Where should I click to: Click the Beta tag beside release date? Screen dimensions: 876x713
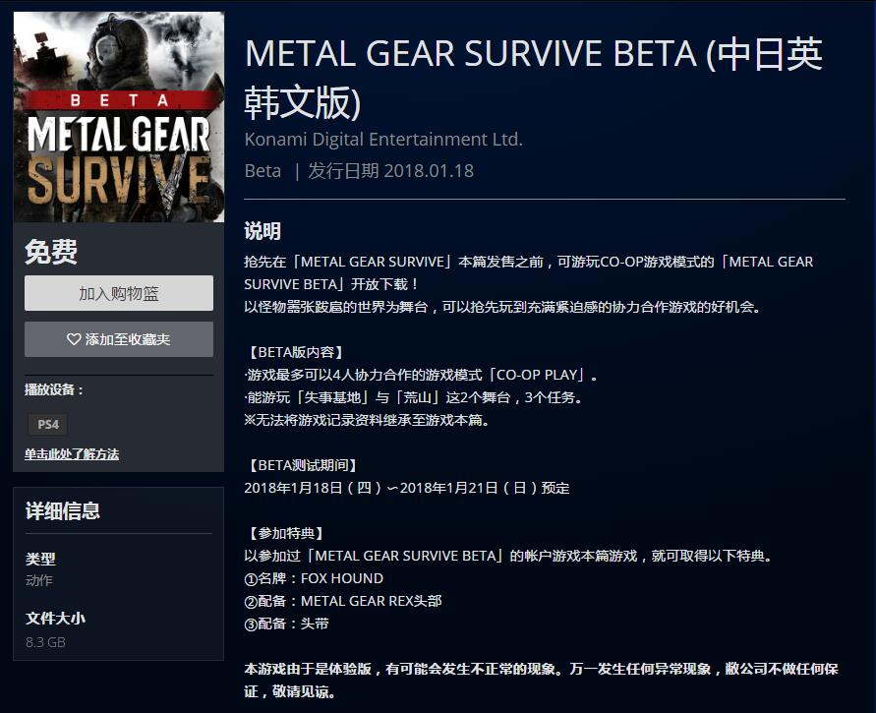pos(263,170)
